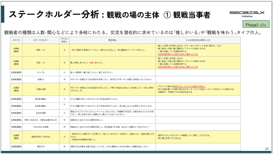This screenshot has width=273, height=154.
Task: Click 当事者(顧客) category in 海外の方 row
Action: coord(16,146)
